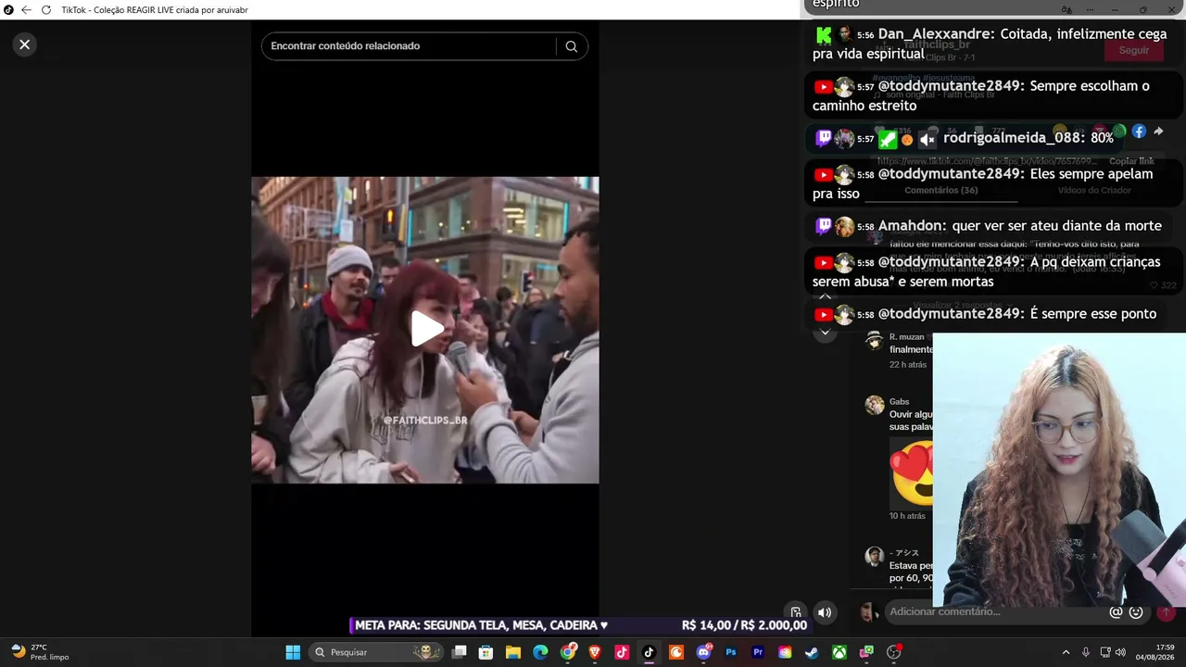Insert a mention with the @ icon

click(x=1116, y=611)
